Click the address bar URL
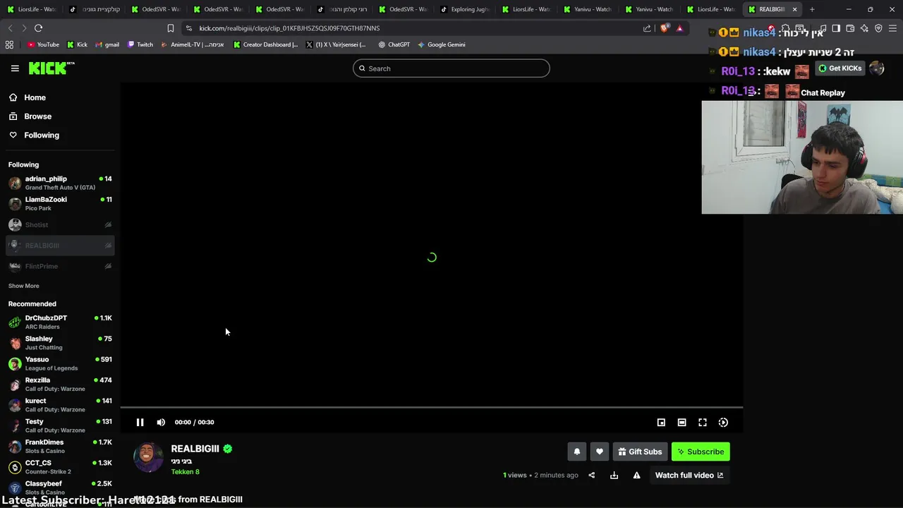 point(289,28)
